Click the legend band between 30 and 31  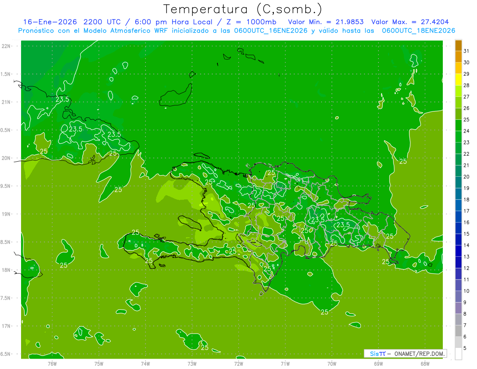458,57
